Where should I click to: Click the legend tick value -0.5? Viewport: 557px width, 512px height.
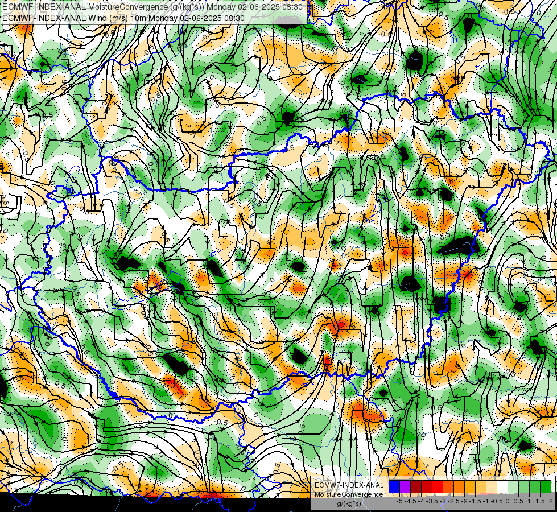point(497,501)
